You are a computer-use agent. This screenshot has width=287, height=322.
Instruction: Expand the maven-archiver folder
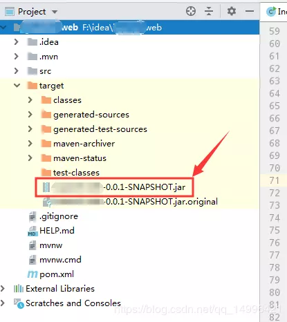[30, 144]
